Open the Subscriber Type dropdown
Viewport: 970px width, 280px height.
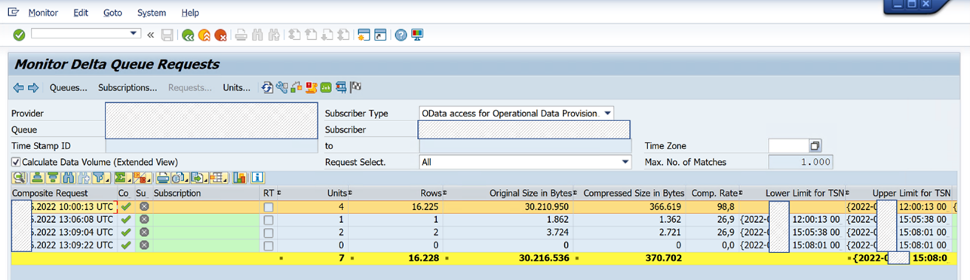pos(607,113)
